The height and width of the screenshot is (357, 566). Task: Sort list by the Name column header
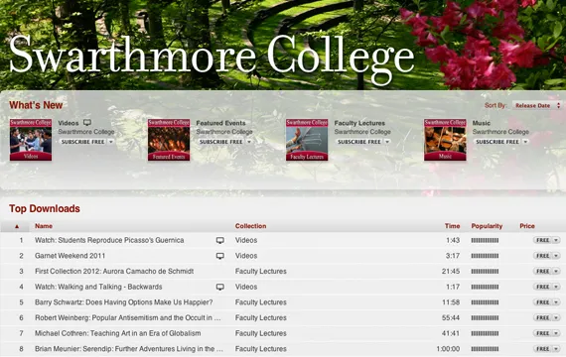(44, 226)
